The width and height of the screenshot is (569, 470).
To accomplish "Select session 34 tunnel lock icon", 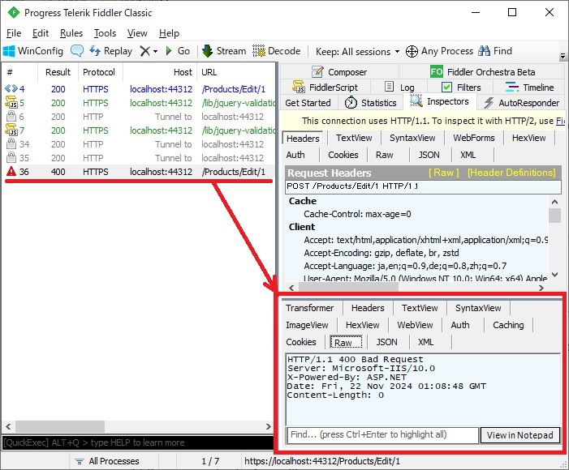I will click(11, 143).
